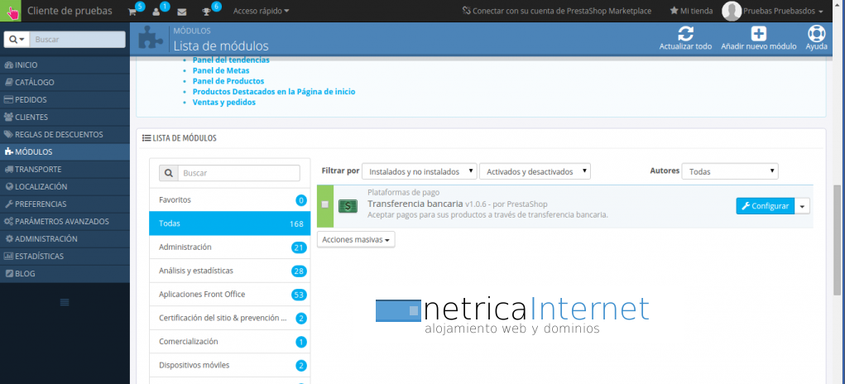This screenshot has width=845, height=384.
Task: Open the trophy achievements icon
Action: tap(206, 12)
